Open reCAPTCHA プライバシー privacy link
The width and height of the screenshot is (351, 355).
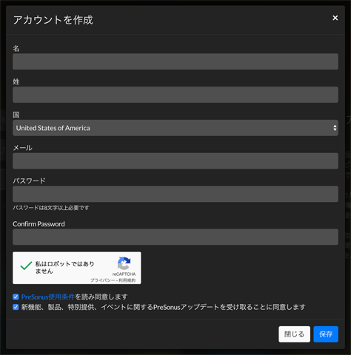click(102, 280)
